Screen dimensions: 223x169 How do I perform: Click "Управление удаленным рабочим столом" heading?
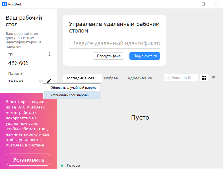pos(114,27)
